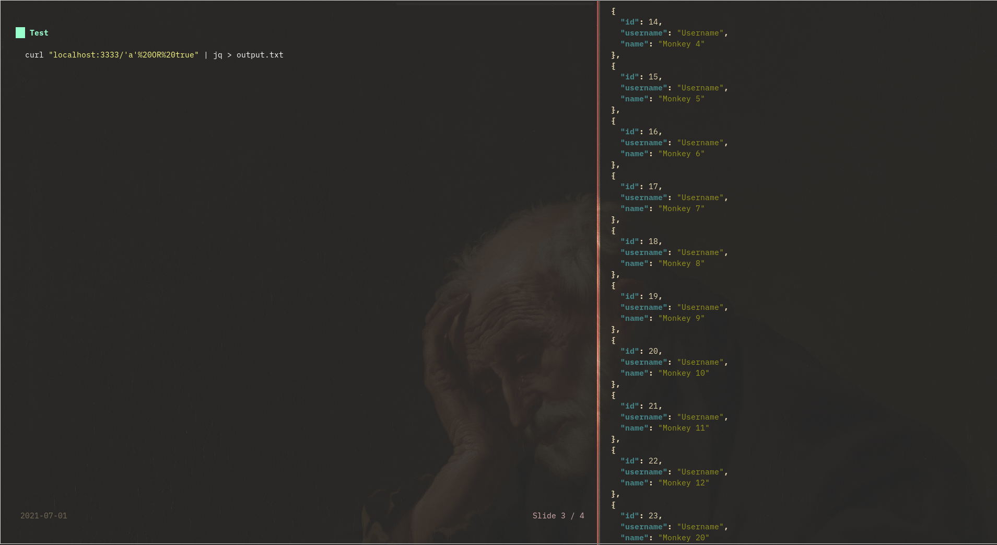997x545 pixels.
Task: Click the name value "Monkey 20"
Action: click(x=684, y=538)
